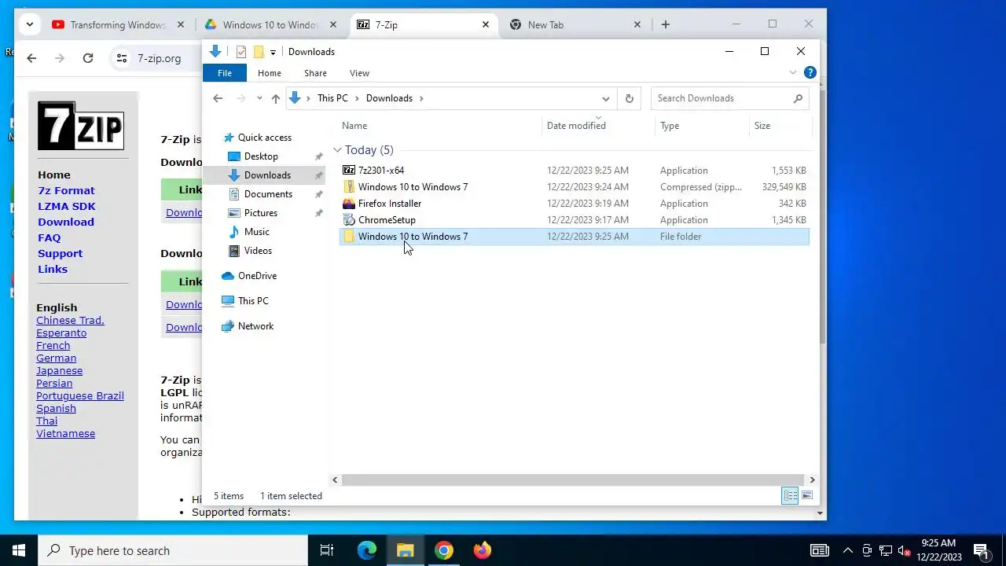Click Chrome's back arrow button
Image resolution: width=1006 pixels, height=566 pixels.
pyautogui.click(x=31, y=58)
